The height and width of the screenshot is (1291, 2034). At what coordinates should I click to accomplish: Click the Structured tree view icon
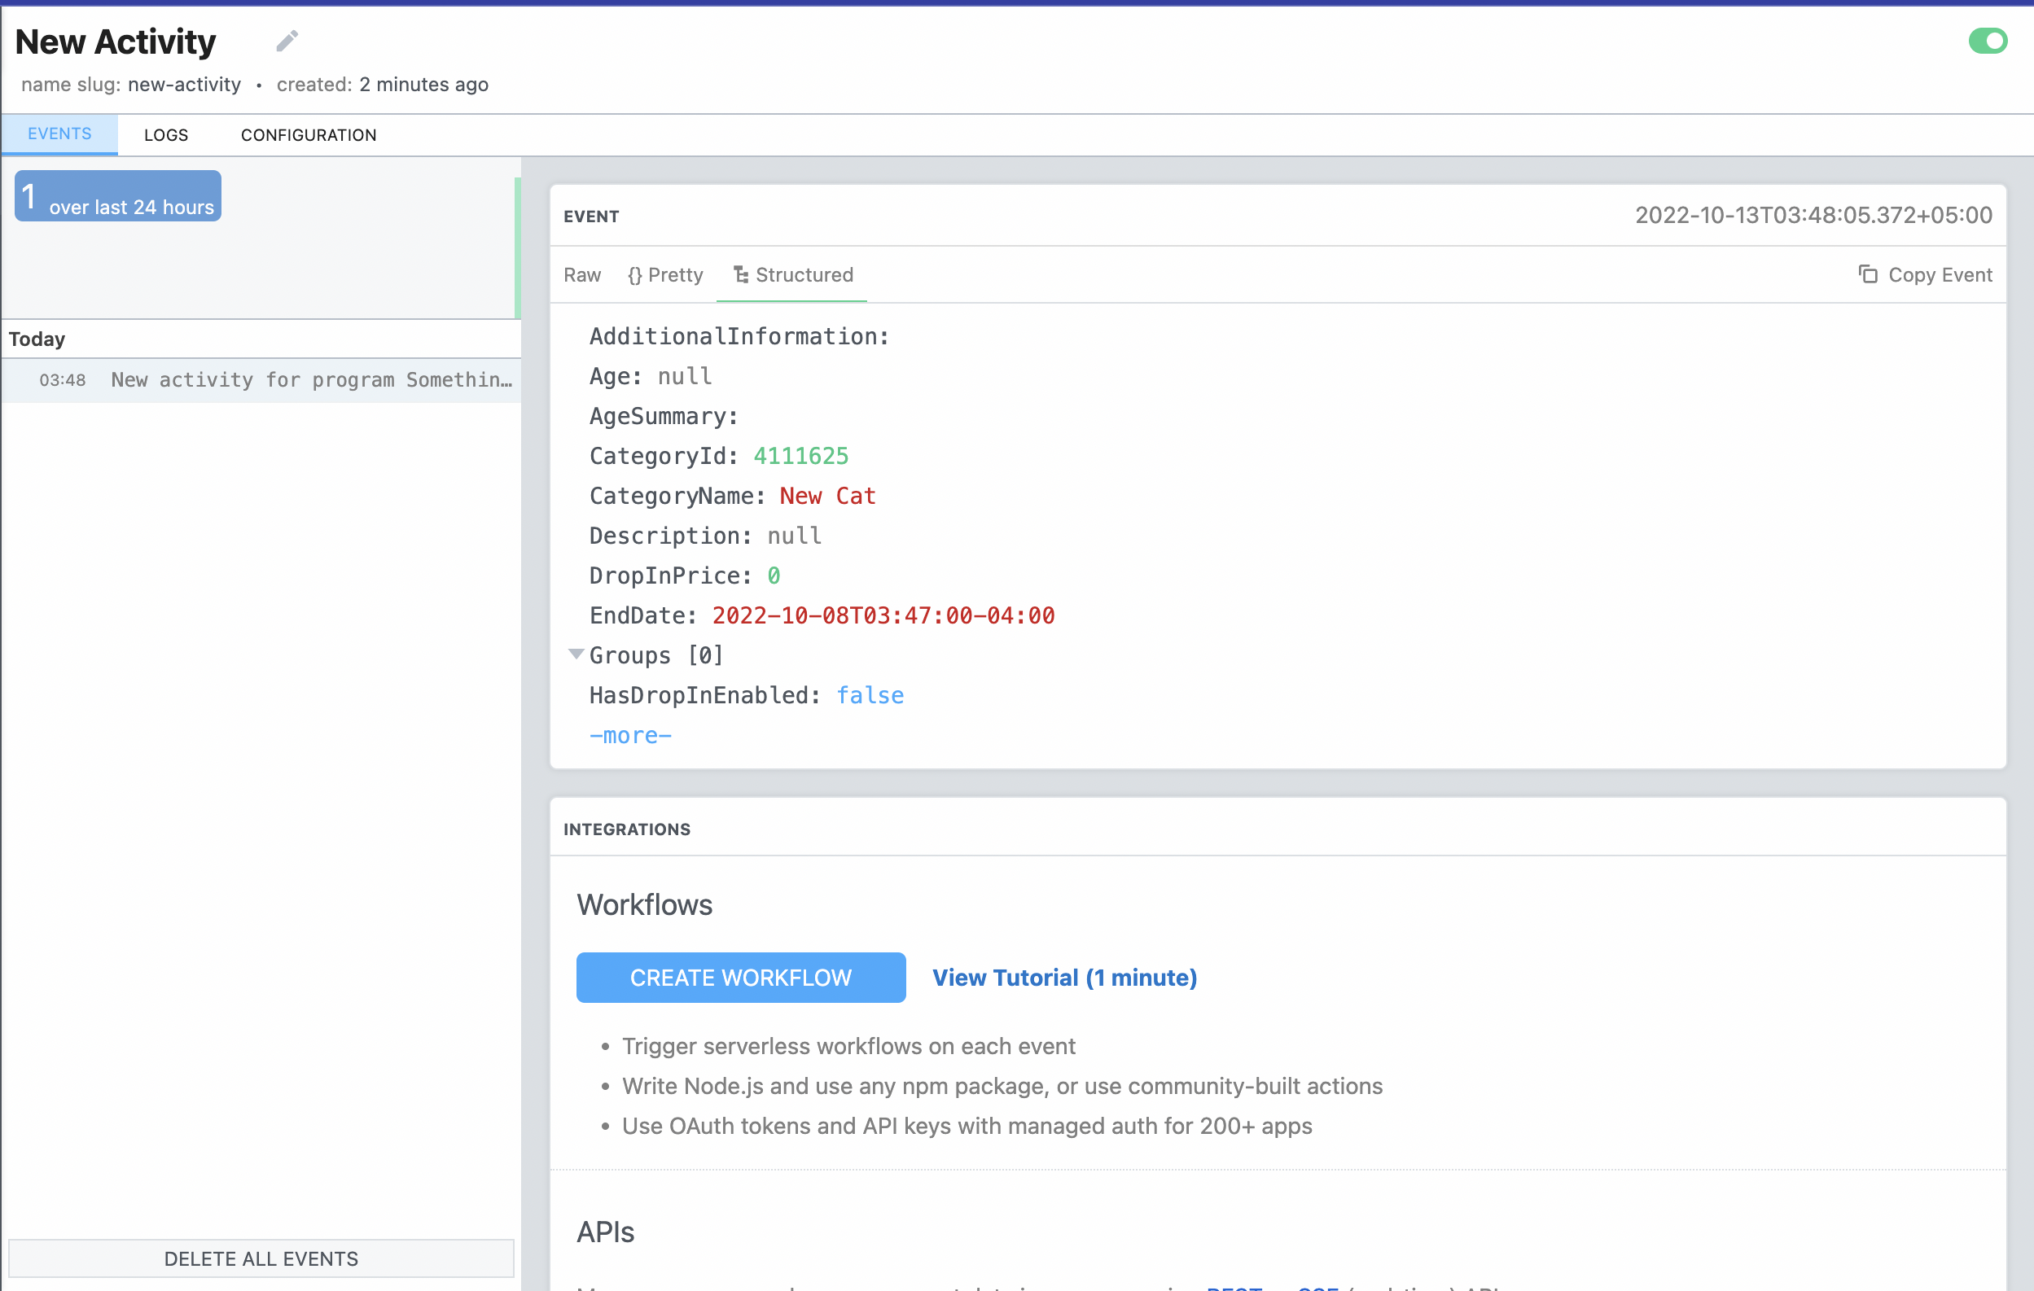click(x=741, y=274)
